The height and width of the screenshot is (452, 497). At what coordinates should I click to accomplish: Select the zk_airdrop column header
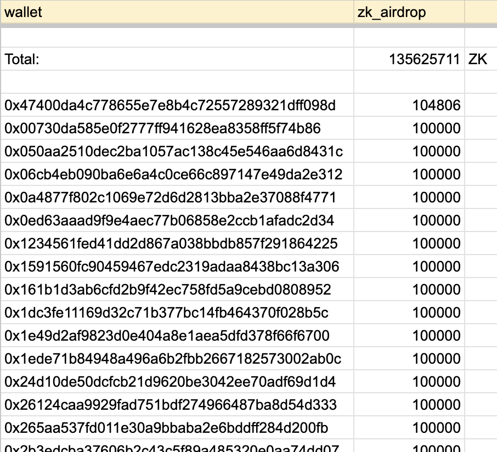tap(409, 12)
